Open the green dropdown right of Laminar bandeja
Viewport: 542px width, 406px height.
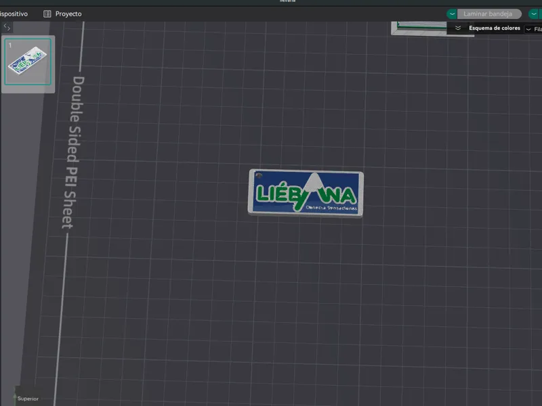pos(534,14)
